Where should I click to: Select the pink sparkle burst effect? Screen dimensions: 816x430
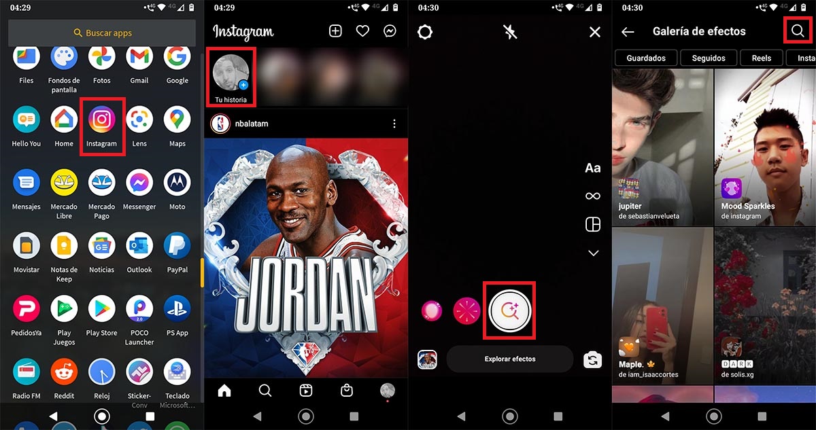click(466, 310)
